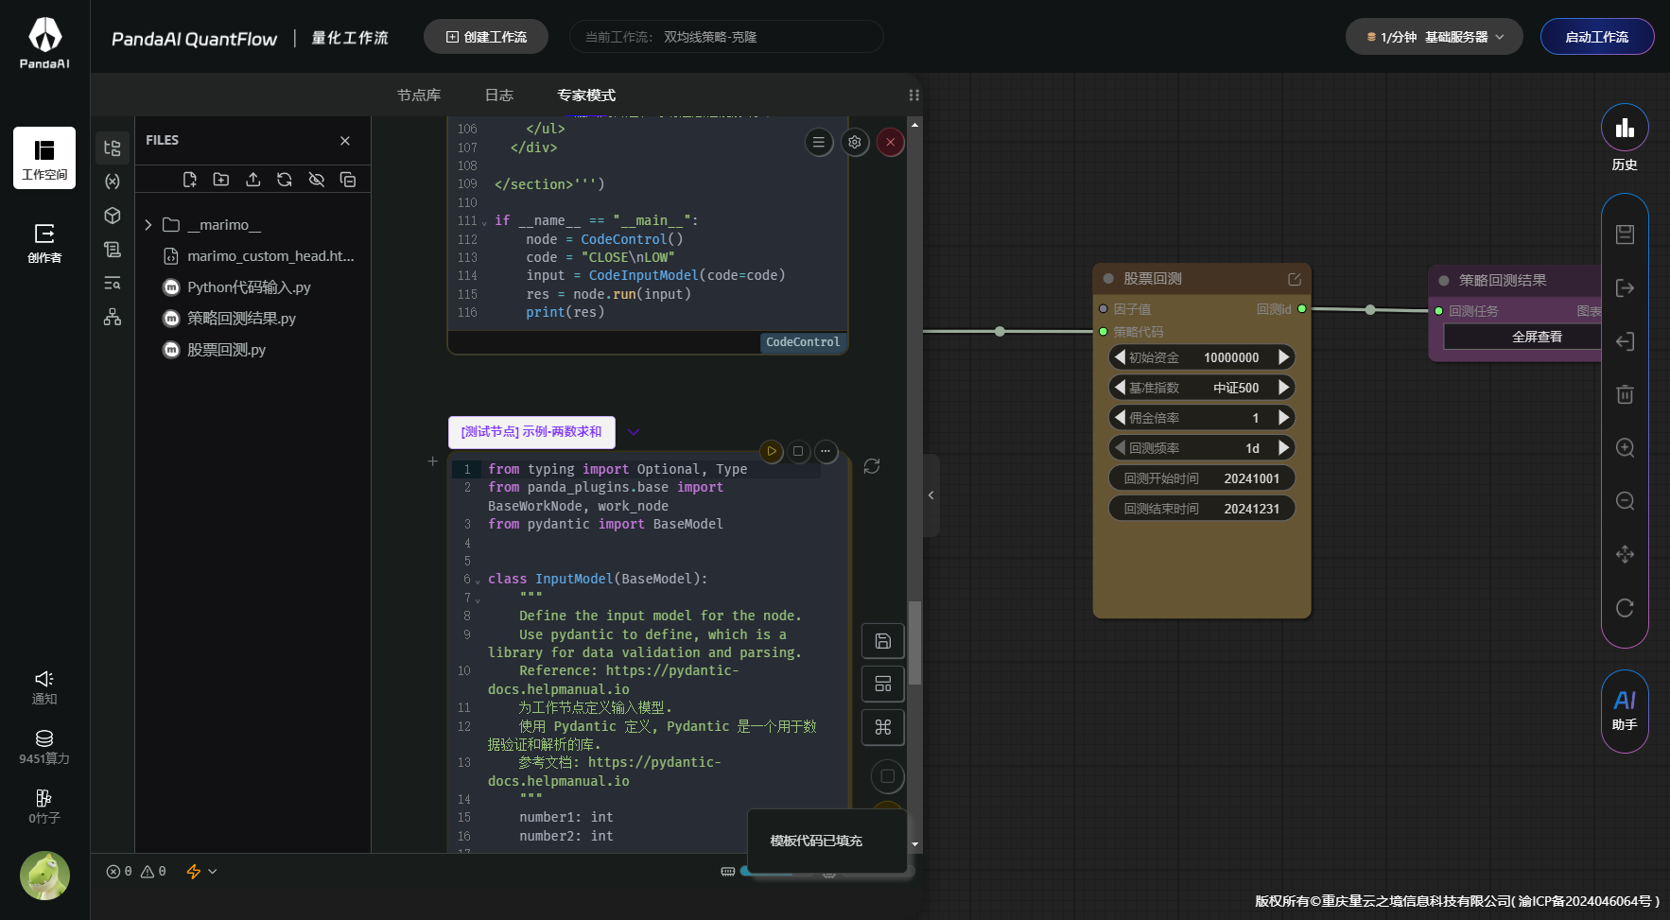Switch to the 节点库 tab
The height and width of the screenshot is (920, 1670).
[419, 95]
